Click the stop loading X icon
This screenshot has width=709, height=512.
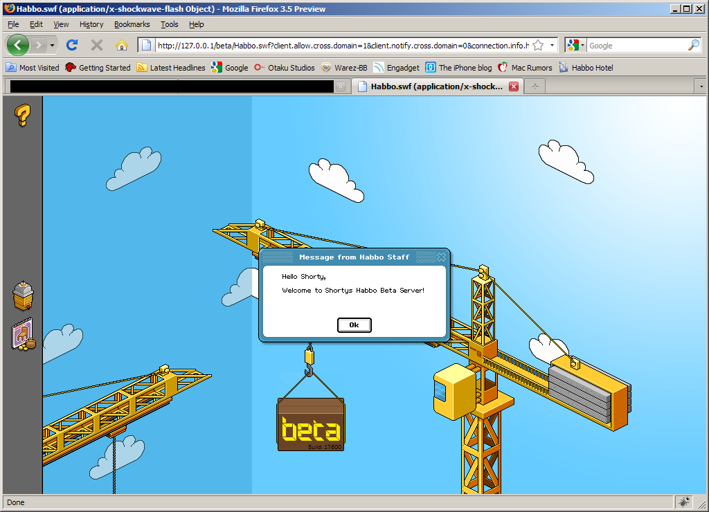tap(96, 45)
